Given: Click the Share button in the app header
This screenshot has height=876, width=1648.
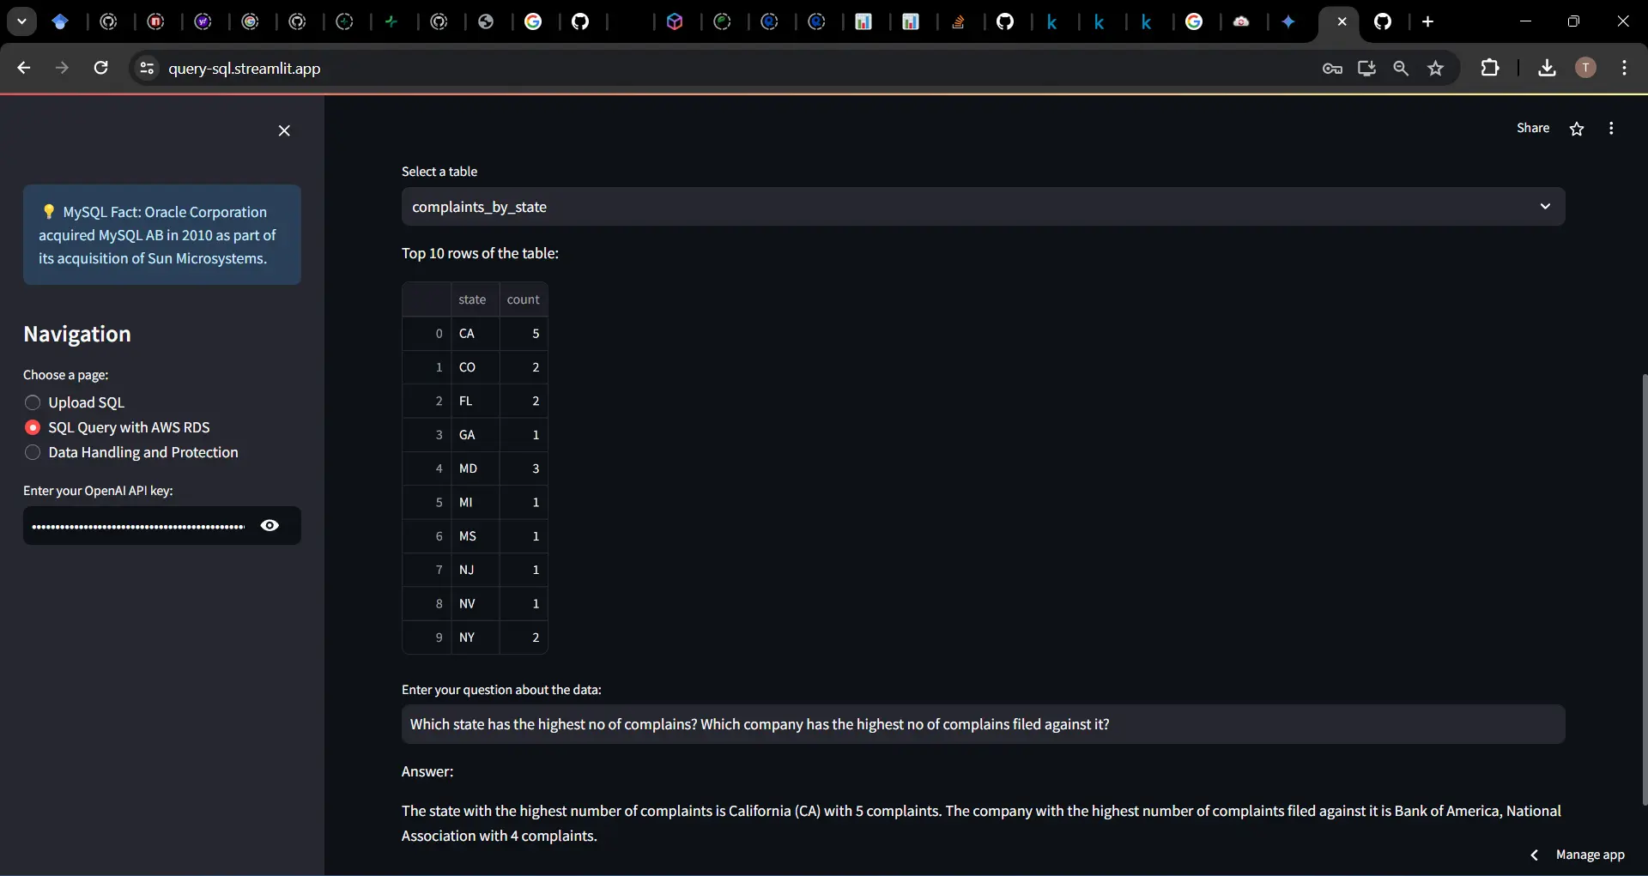Looking at the screenshot, I should point(1532,128).
